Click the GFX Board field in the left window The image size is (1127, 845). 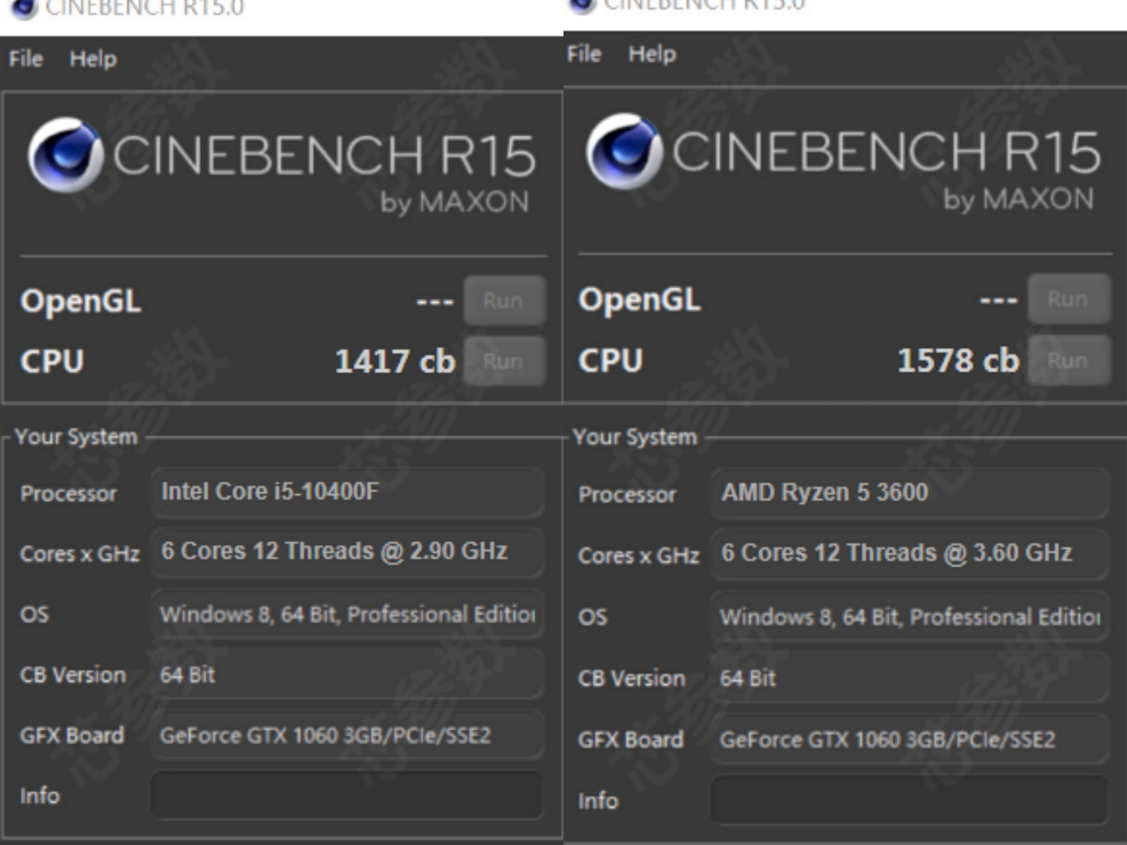click(x=347, y=735)
